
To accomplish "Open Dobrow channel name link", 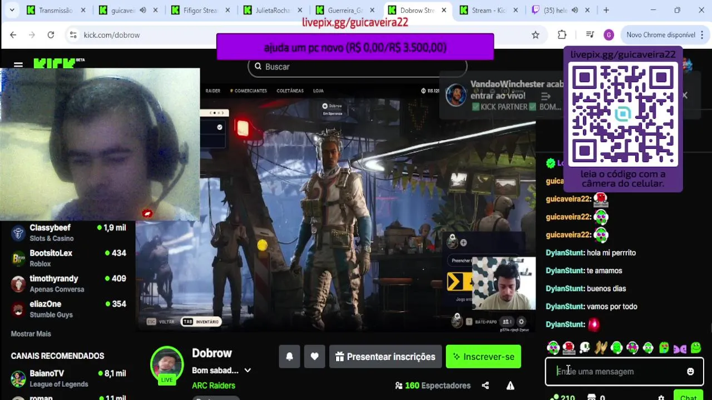I will [212, 353].
